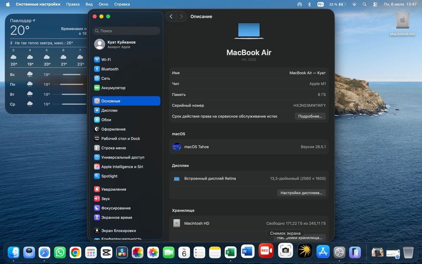Select Сеть in the sidebar

pos(126,79)
